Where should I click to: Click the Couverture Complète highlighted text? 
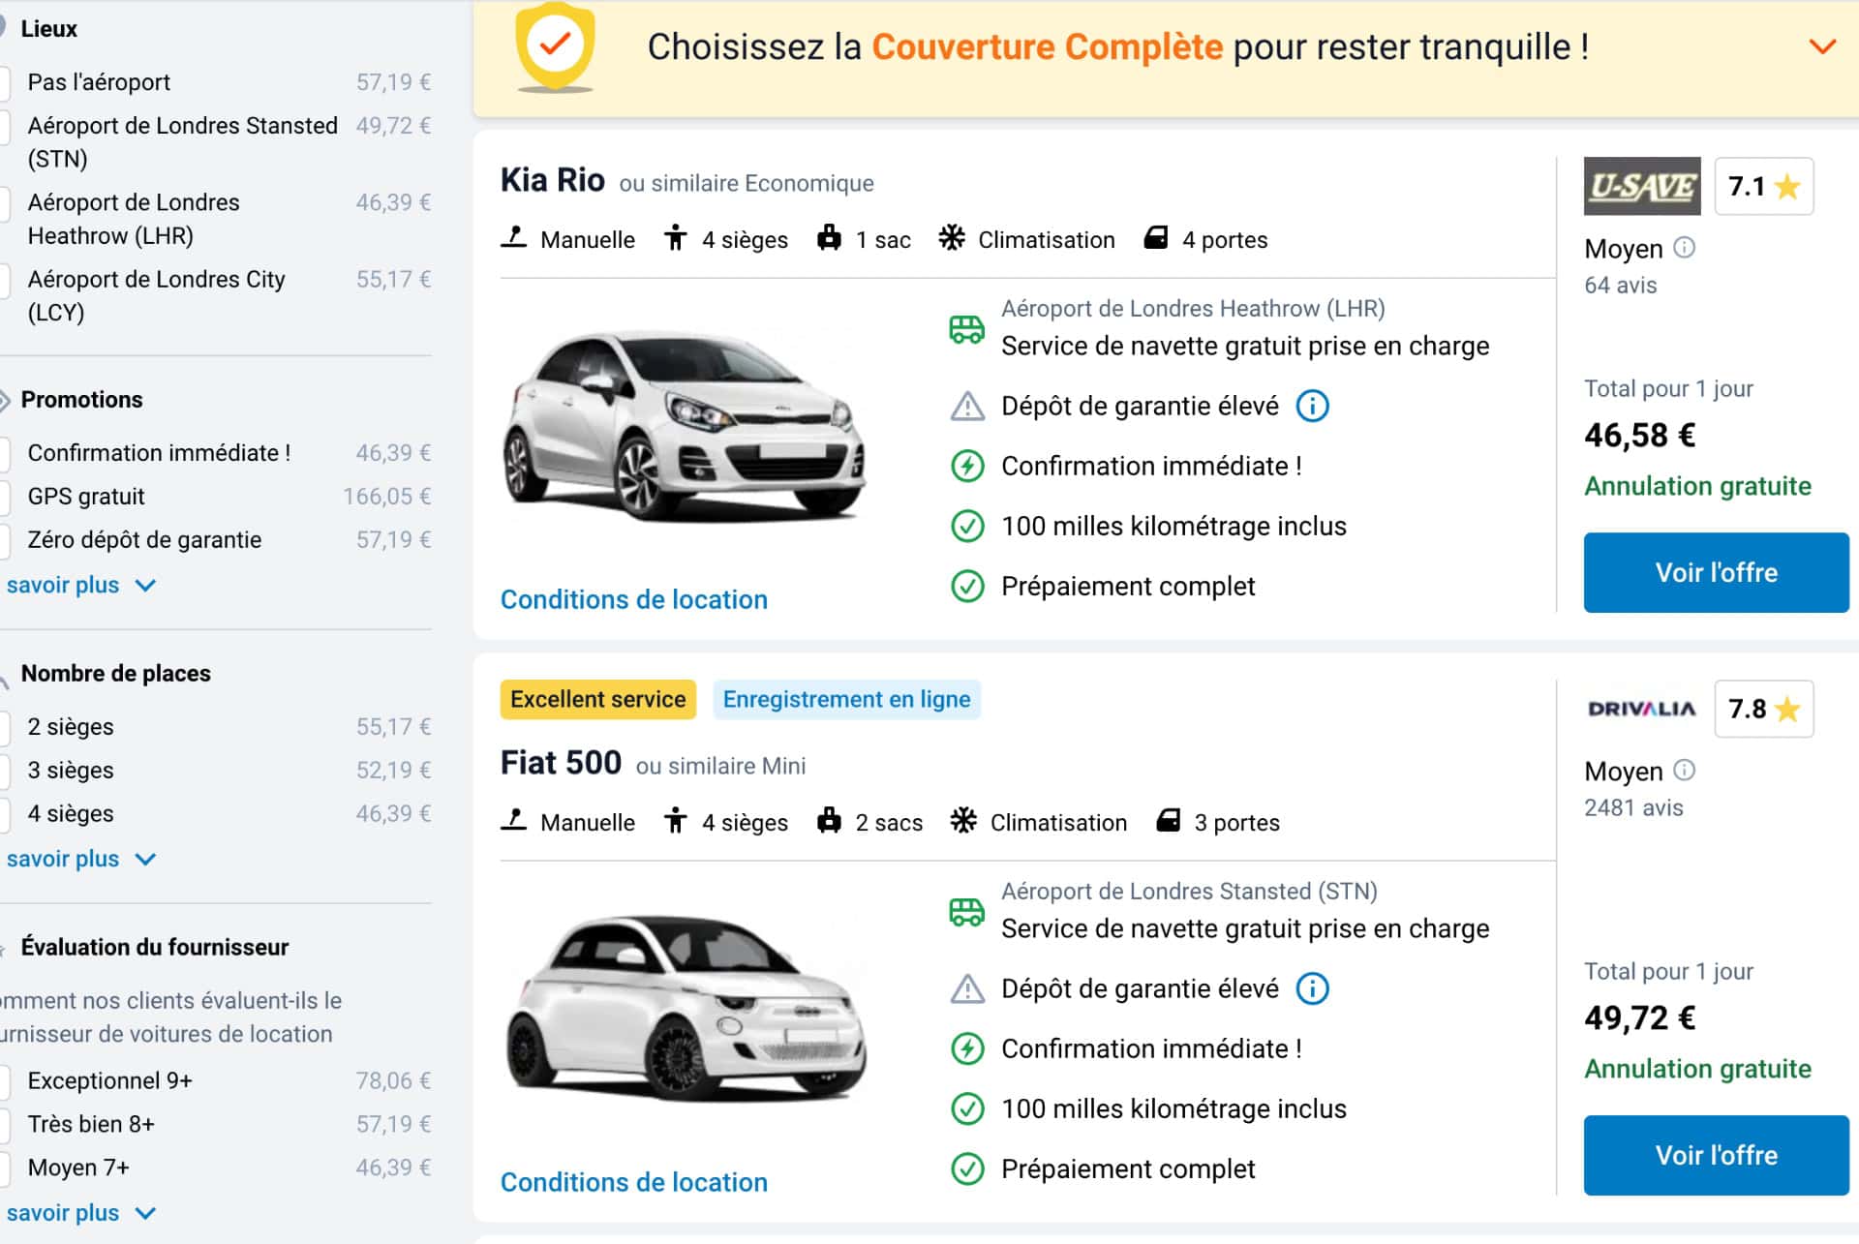(1048, 46)
